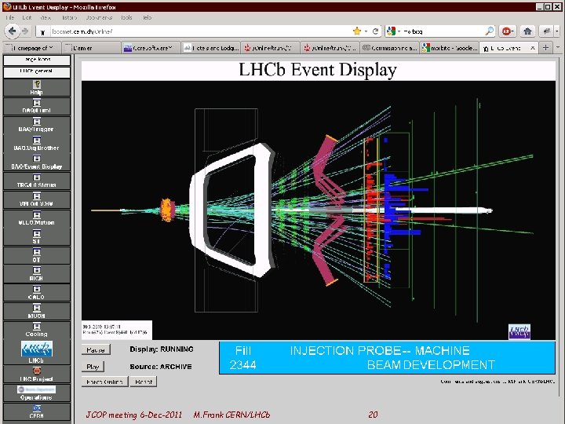Image resolution: width=565 pixels, height=424 pixels.
Task: Open the Bookmarks menu
Action: (x=99, y=17)
